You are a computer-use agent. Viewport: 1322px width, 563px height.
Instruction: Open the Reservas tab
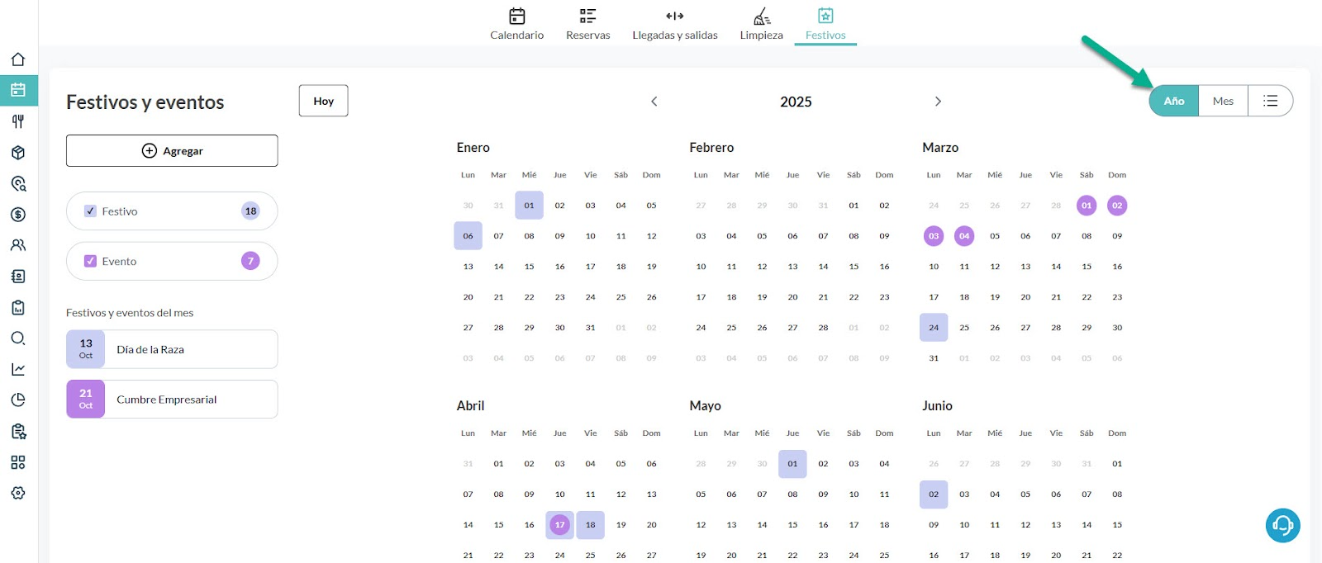click(x=587, y=24)
